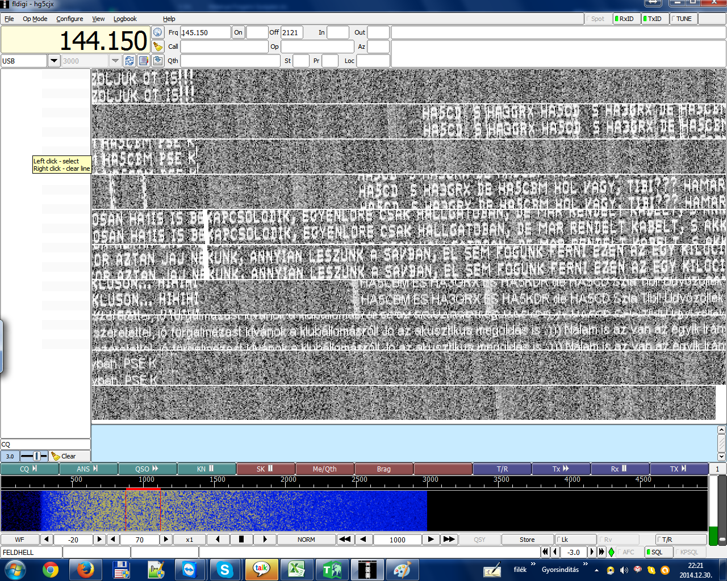Click the x1 waterfall zoom selector

point(189,540)
